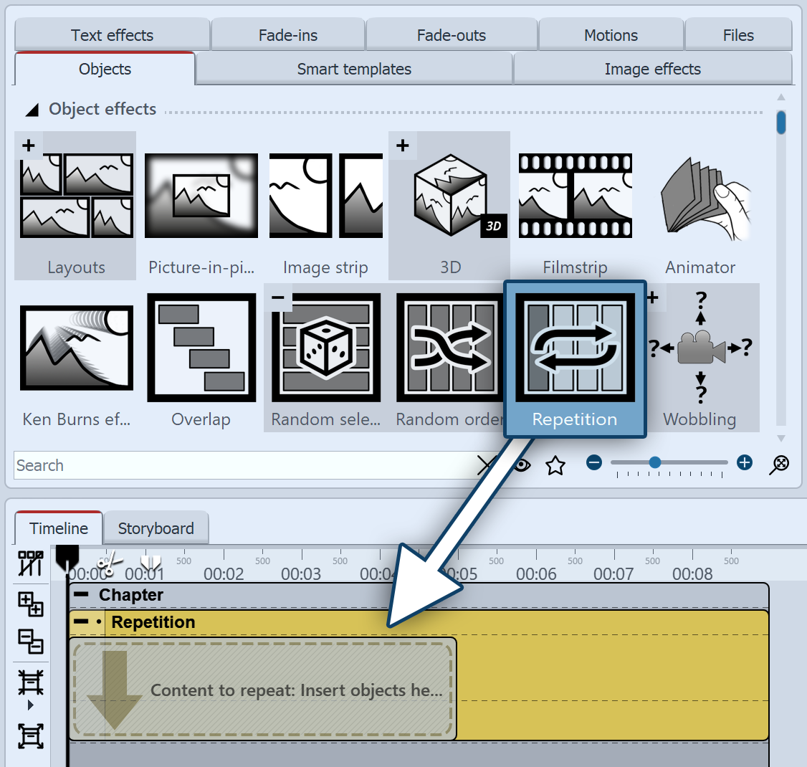This screenshot has height=767, width=807.
Task: Select the Animator flipbook effect
Action: (700, 196)
